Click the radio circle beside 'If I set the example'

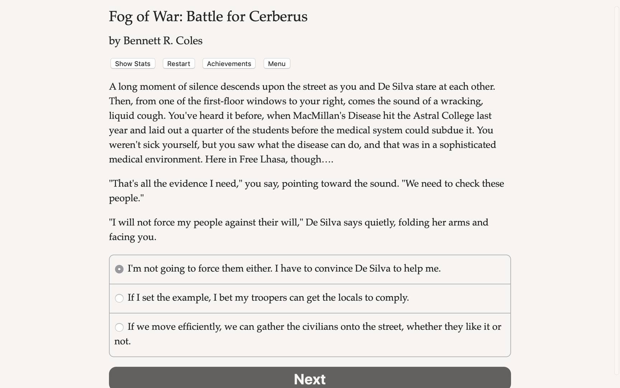[x=119, y=298]
